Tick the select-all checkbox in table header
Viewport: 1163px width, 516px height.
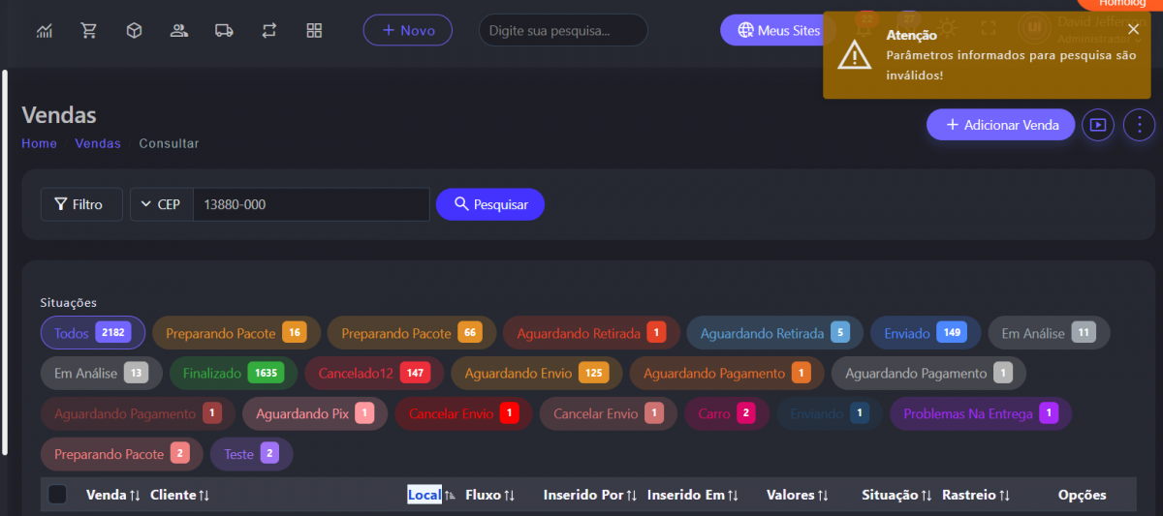58,495
